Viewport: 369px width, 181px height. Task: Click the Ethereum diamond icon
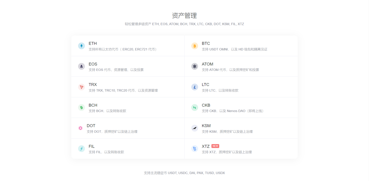point(81,46)
